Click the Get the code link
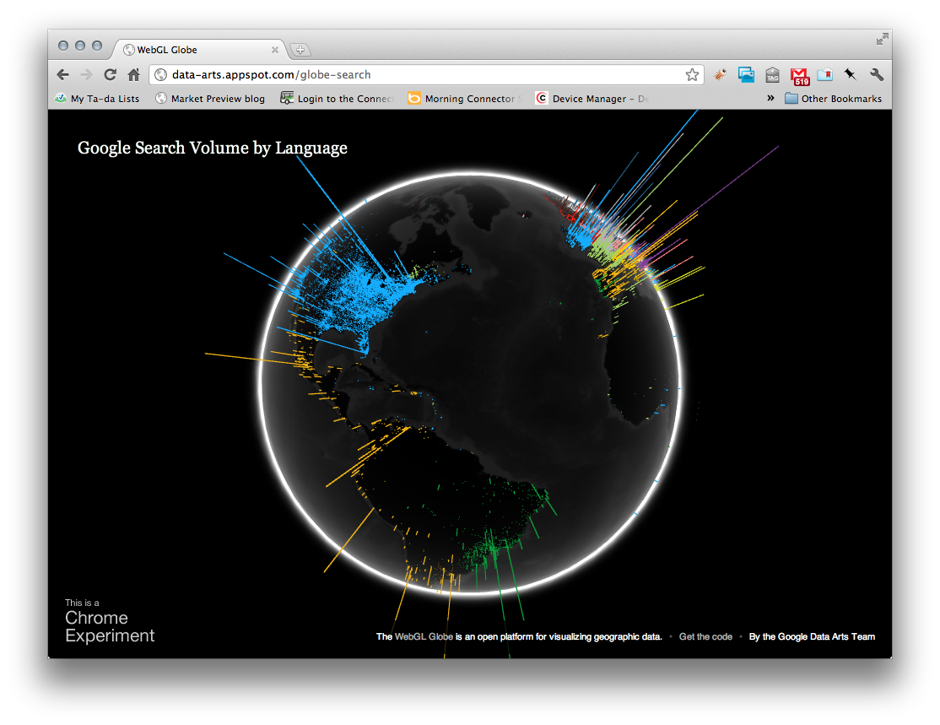 (x=705, y=636)
